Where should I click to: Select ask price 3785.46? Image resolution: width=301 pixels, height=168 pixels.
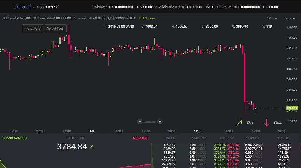click(233, 149)
